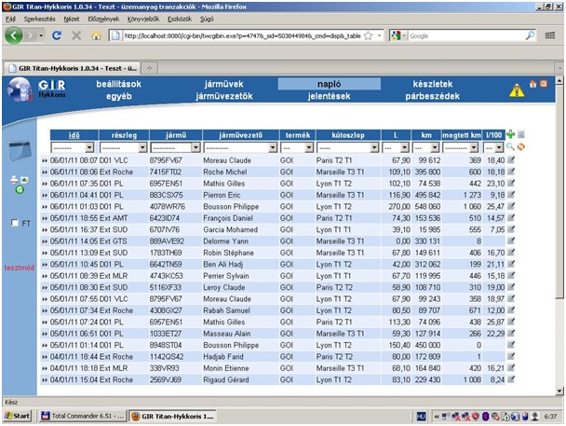
Task: Click Firefox back button
Action: 14,35
